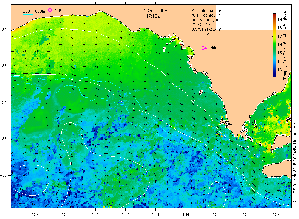This screenshot has width=299, height=219.
Task: Click the colorbar value 18
Action: pos(279,28)
